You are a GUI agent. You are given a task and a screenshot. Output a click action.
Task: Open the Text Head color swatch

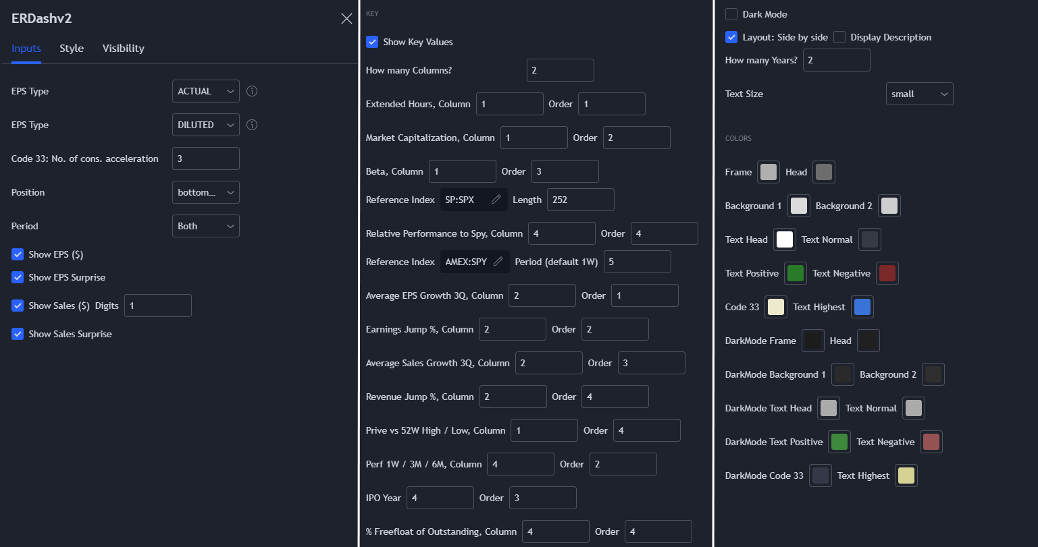click(x=785, y=239)
